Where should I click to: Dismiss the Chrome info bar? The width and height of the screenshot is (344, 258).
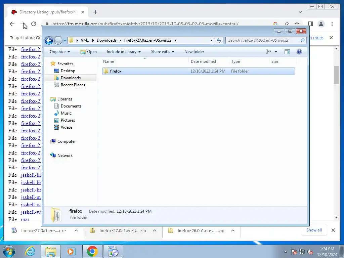coord(331,38)
